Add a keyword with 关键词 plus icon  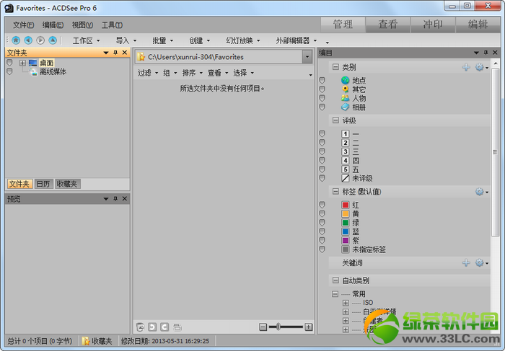[466, 263]
